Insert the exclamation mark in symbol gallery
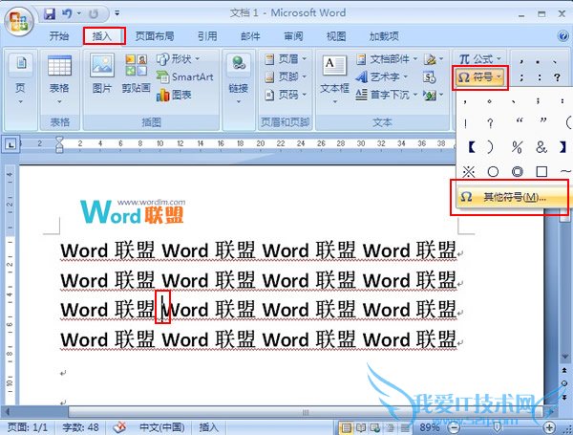The height and width of the screenshot is (435, 573). coord(466,123)
